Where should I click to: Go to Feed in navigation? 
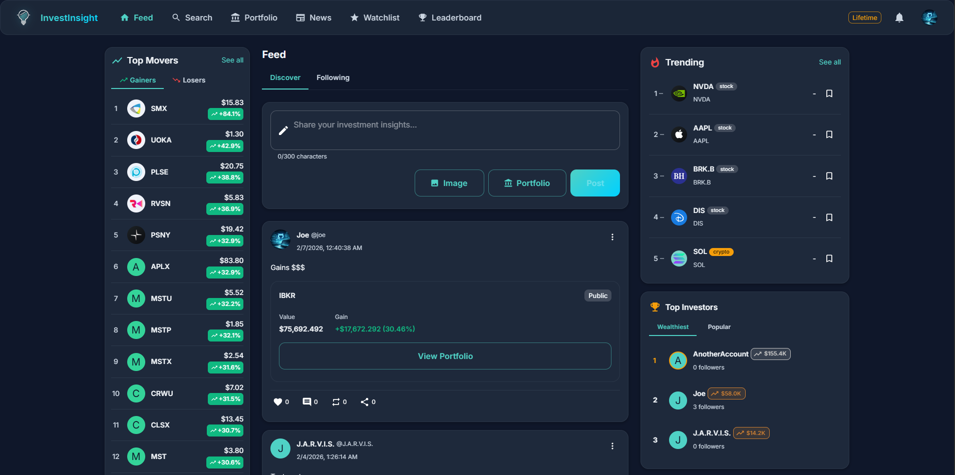137,17
